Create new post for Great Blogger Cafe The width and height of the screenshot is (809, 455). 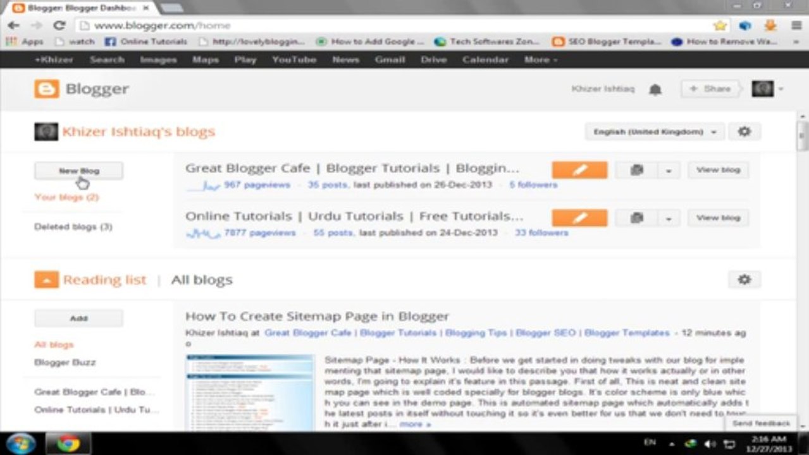(x=579, y=170)
